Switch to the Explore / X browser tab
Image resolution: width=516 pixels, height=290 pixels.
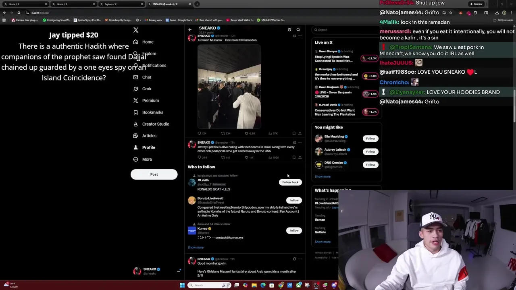pyautogui.click(x=121, y=4)
